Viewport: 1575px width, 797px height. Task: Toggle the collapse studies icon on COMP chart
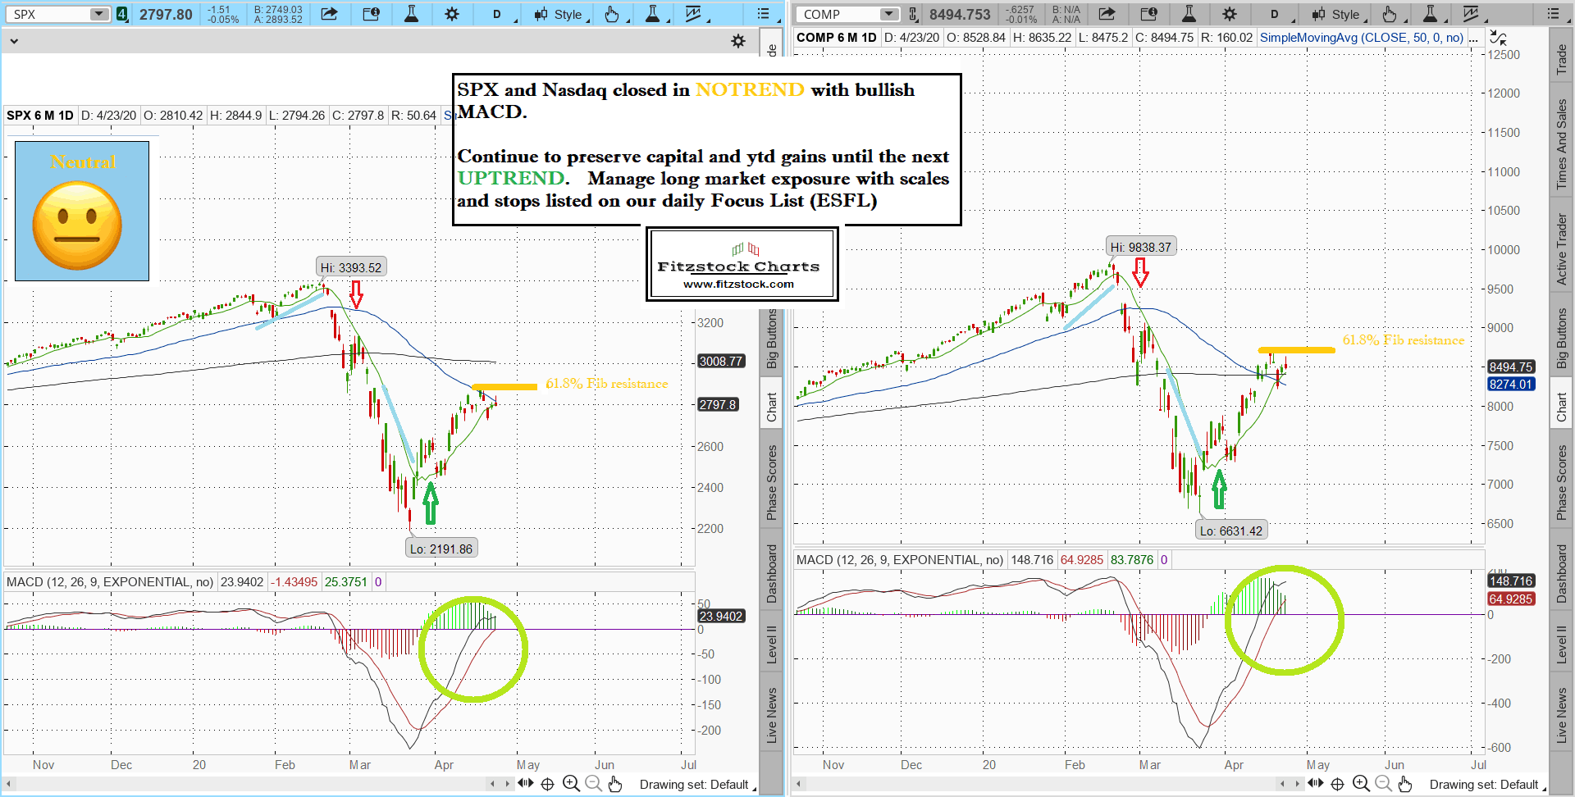coord(1497,38)
